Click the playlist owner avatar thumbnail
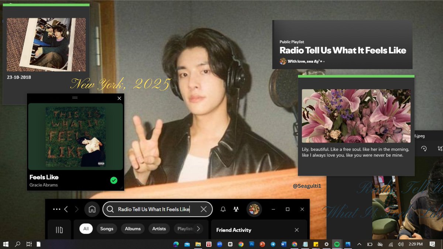This screenshot has height=249, width=443. (x=283, y=61)
